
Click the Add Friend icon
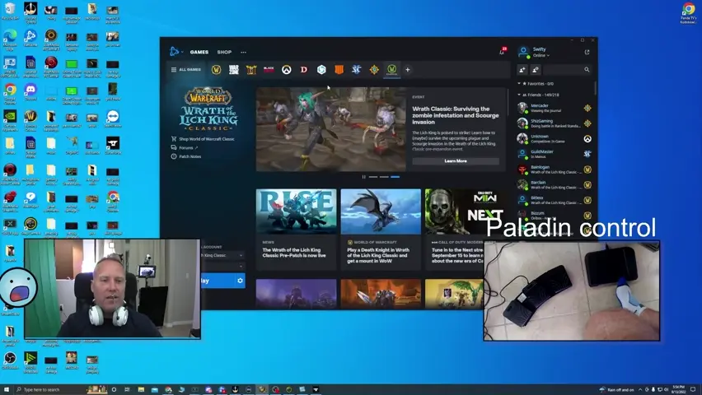pyautogui.click(x=522, y=70)
